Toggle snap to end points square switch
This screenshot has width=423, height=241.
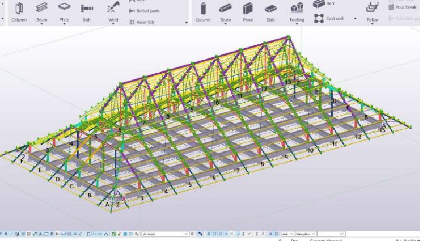[x=215, y=234]
